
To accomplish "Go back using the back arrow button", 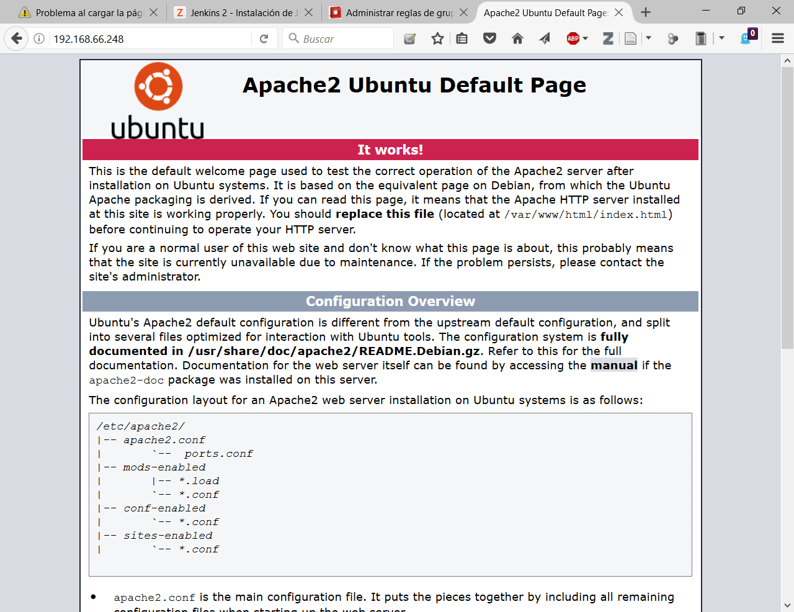I will pyautogui.click(x=17, y=38).
